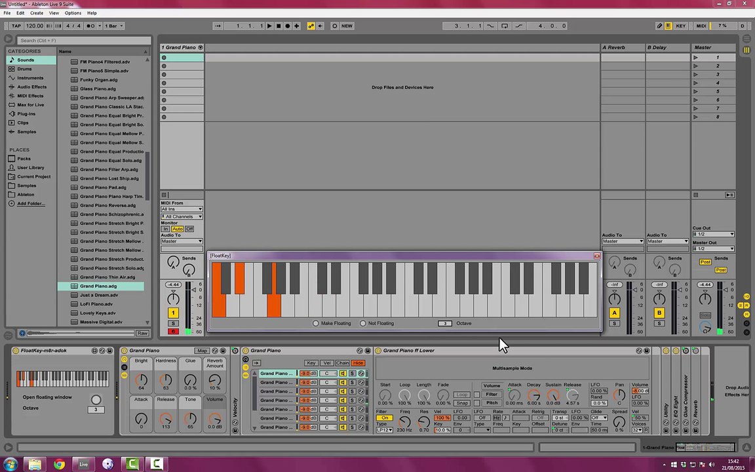The height and width of the screenshot is (472, 755).
Task: Open the Help menu
Action: click(x=92, y=13)
